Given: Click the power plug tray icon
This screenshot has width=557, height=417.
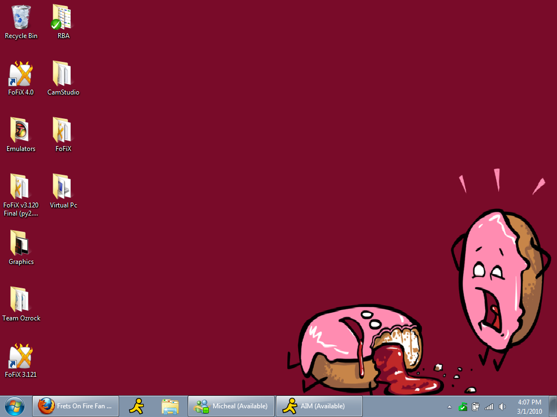Looking at the screenshot, I should pyautogui.click(x=475, y=407).
